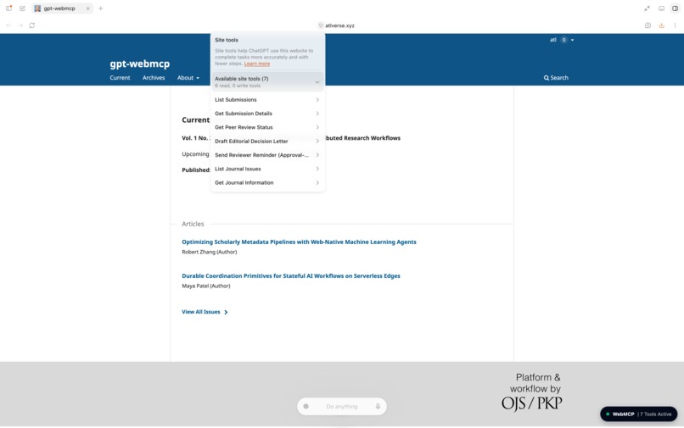Click the orange downloads icon
Viewport: 684px width, 428px height.
click(x=661, y=25)
